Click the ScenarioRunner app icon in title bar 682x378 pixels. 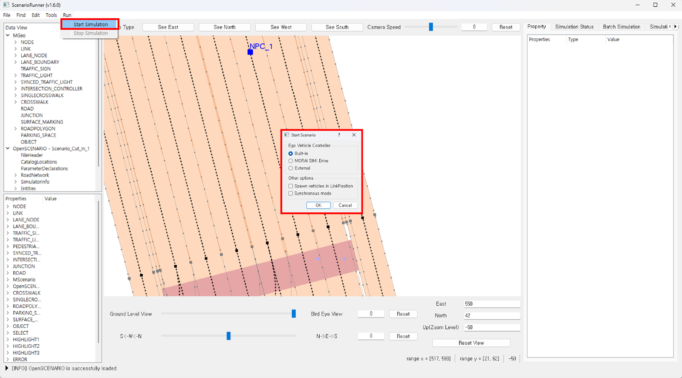click(6, 5)
